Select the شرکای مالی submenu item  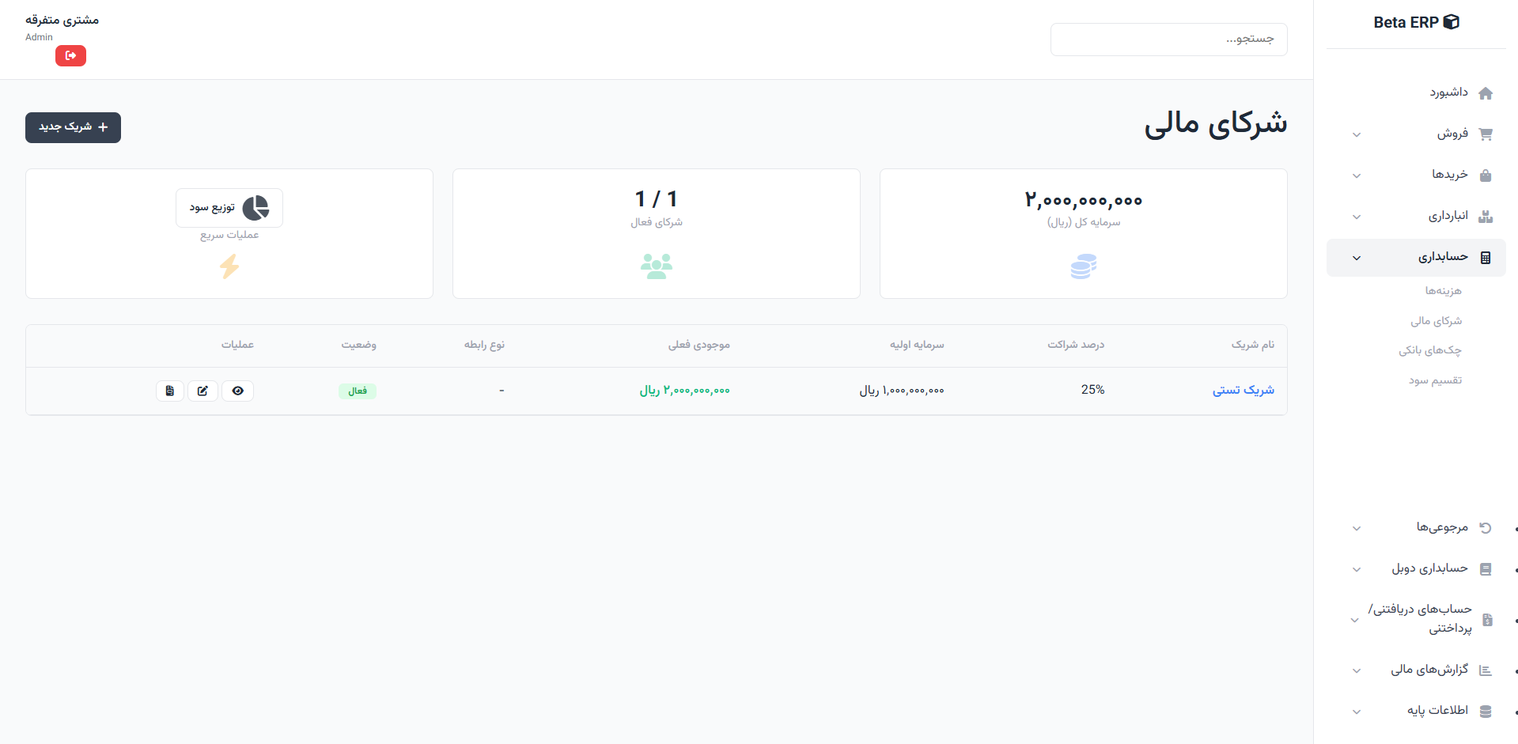[1436, 321]
